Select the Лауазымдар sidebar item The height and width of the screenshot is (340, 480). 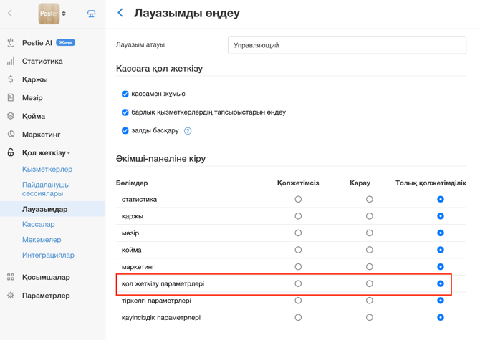click(x=52, y=209)
